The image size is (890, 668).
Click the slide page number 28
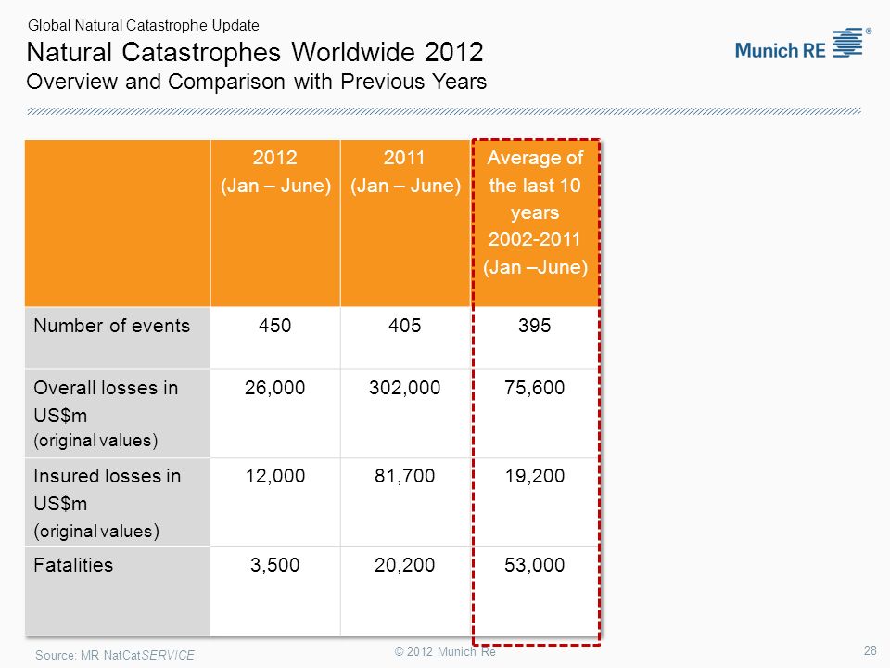click(x=871, y=650)
